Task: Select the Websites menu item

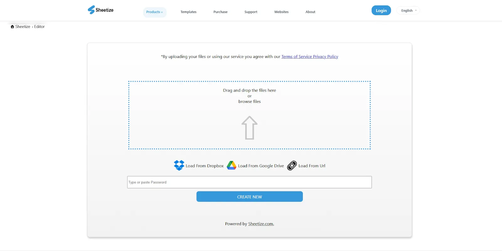Action: point(281,12)
